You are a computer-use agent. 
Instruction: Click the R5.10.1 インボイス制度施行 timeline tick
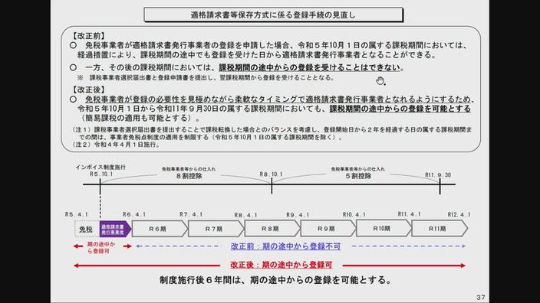point(100,185)
